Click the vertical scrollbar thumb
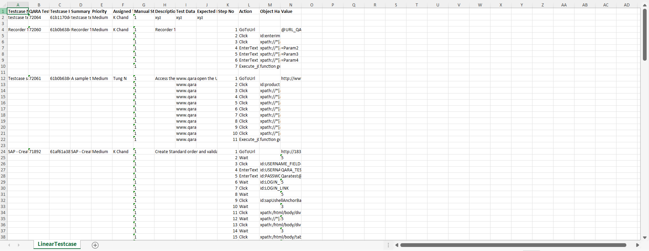649x251 pixels. point(645,35)
